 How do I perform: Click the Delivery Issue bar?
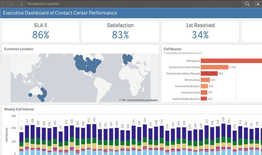coord(205,80)
